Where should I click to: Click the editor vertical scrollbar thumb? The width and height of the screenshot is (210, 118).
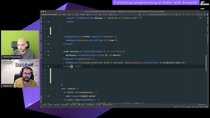[206, 63]
